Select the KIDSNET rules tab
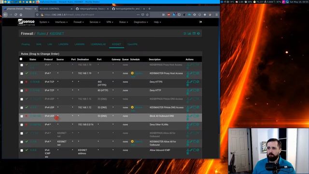309x174 pixels. coord(116,44)
